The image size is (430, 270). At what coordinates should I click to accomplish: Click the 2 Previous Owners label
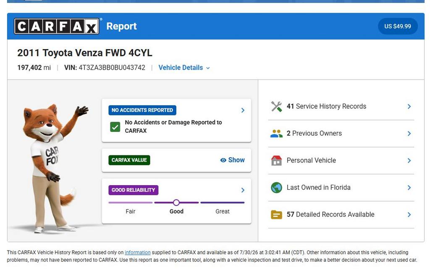click(314, 134)
